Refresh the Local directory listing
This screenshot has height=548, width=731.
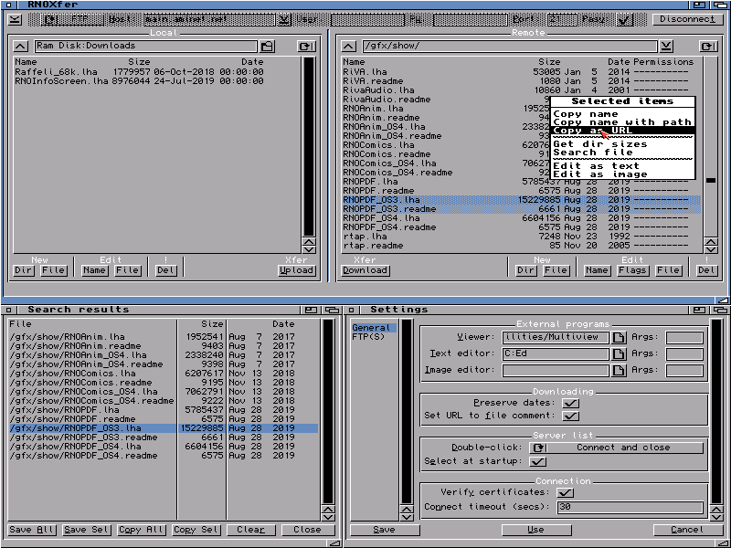pyautogui.click(x=304, y=47)
